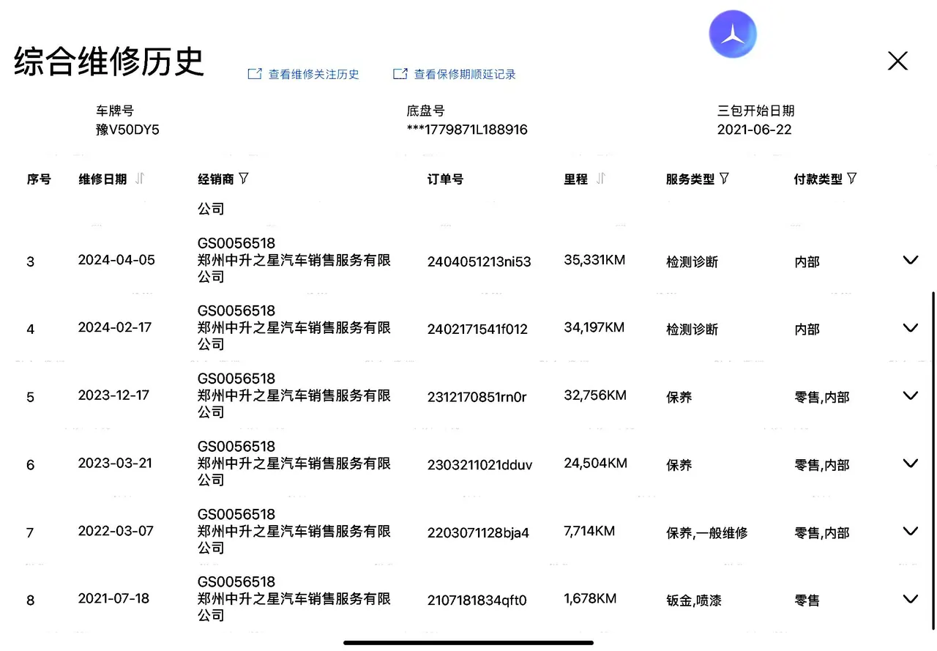Image resolution: width=937 pixels, height=651 pixels.
Task: Expand row 6 order 2303211021dduv
Action: [910, 463]
